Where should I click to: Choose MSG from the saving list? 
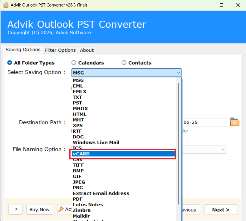[124, 80]
